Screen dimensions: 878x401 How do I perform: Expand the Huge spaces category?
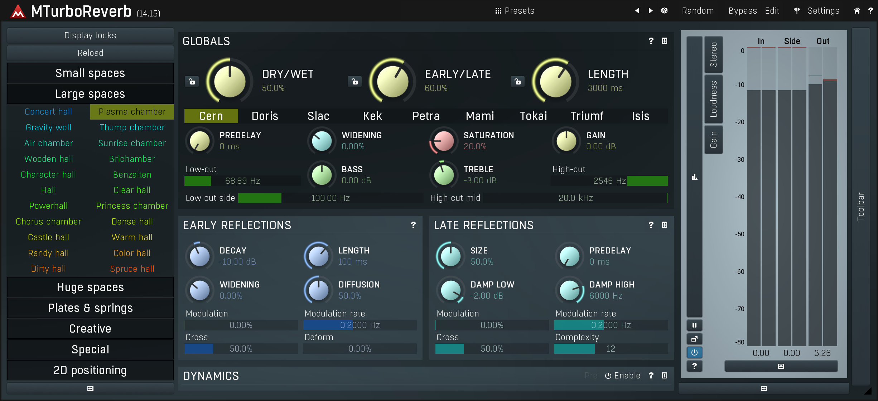[x=90, y=287]
